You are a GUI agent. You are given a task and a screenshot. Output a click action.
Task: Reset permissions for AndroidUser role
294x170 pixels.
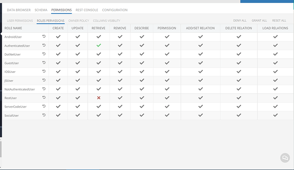pyautogui.click(x=44, y=36)
